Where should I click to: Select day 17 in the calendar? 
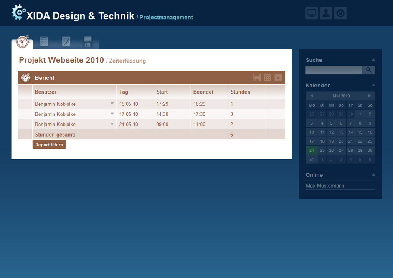[x=312, y=141]
